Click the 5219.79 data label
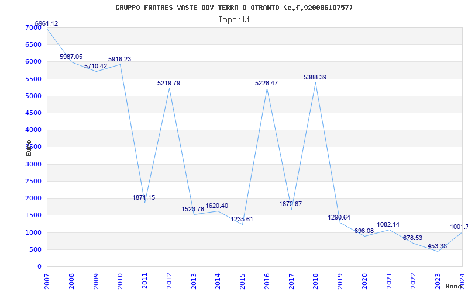 click(169, 83)
